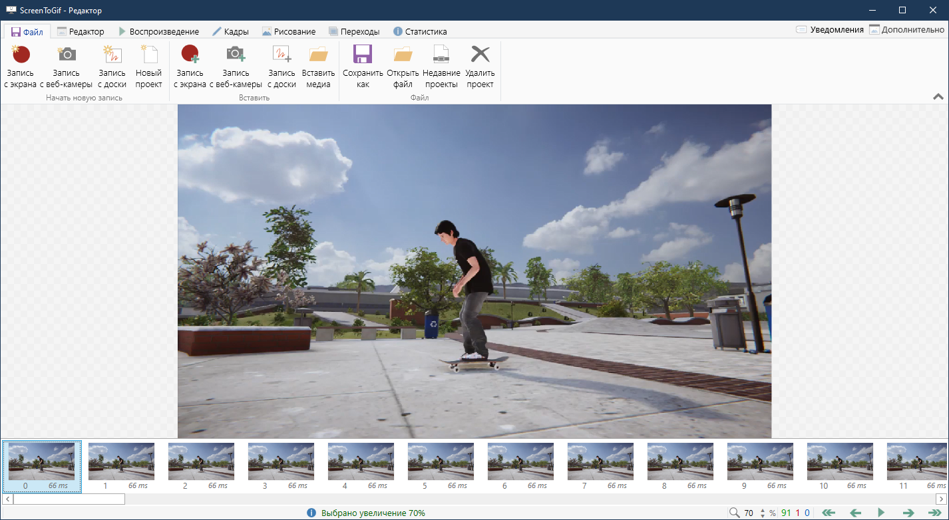Play the animation preview

click(x=881, y=513)
